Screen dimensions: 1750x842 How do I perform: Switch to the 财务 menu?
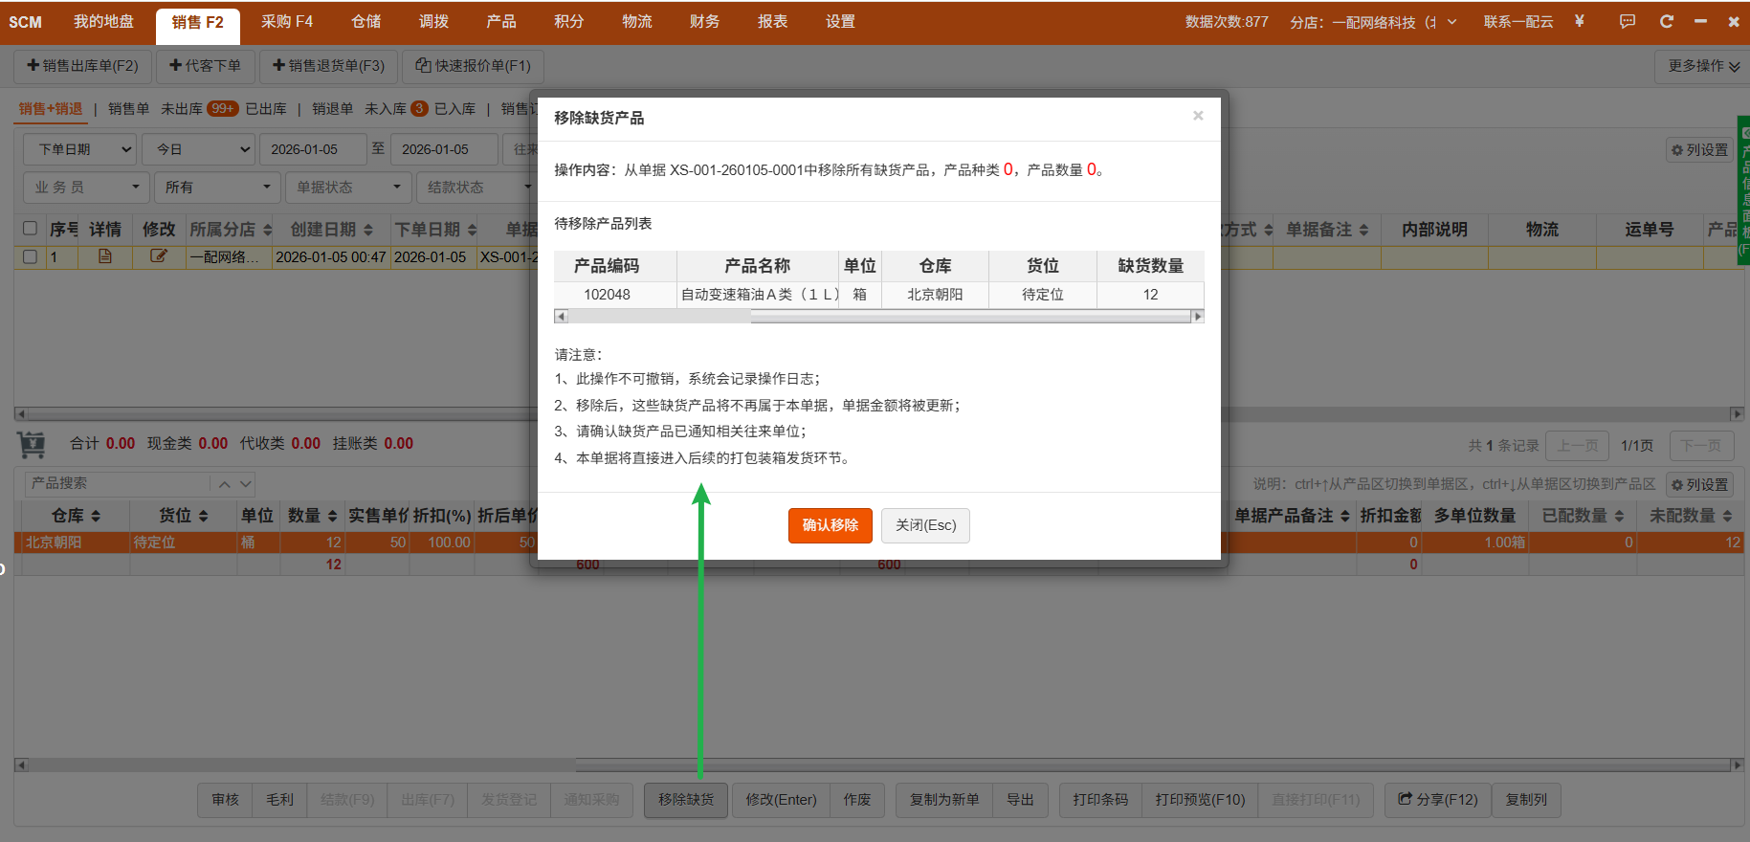tap(704, 22)
